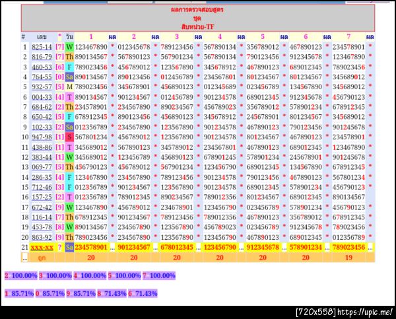
Task: Click the M day cell in row 5
Action: pos(69,87)
